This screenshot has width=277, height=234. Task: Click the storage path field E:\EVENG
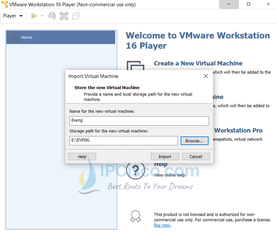point(123,141)
